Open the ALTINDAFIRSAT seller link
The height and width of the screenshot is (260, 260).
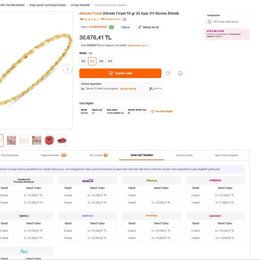click(98, 27)
